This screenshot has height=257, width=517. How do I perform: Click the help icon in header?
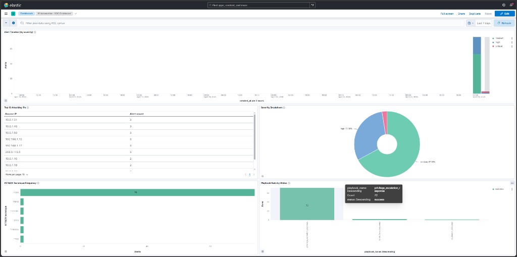(x=503, y=5)
